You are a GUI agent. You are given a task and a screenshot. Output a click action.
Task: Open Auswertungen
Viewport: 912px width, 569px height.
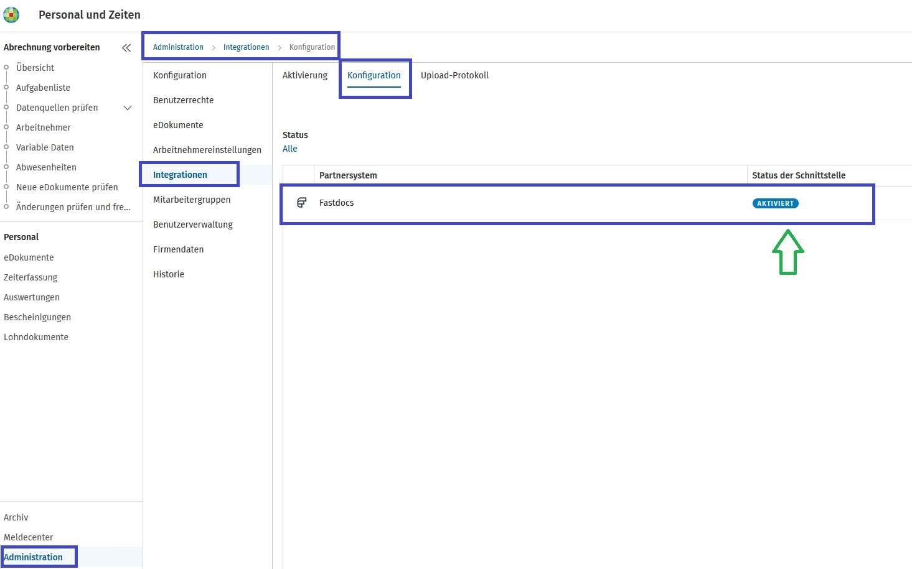click(x=32, y=297)
